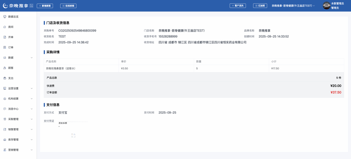The width and height of the screenshot is (351, 159).
Task: Click the 客户流失 button
Action: 238,6
